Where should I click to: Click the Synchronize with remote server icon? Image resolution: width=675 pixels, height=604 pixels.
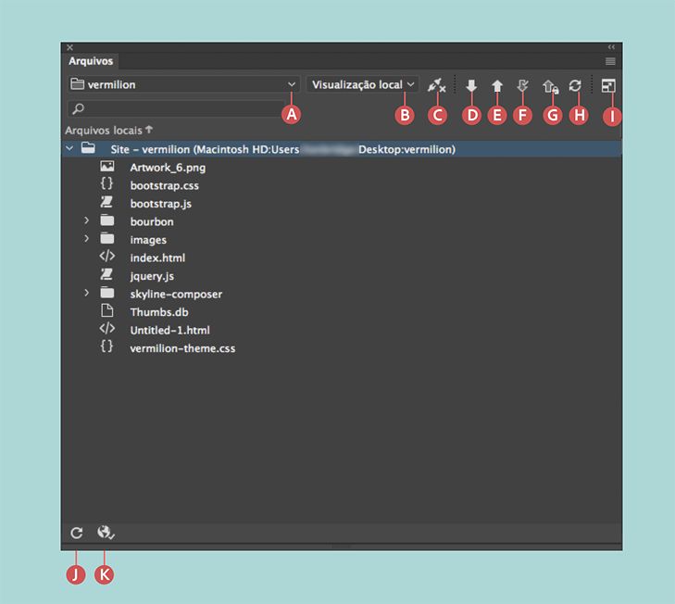(575, 85)
